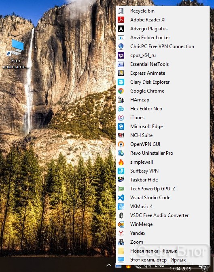Click the Hex Editor Neo label
The image size is (214, 272).
[x=146, y=109]
